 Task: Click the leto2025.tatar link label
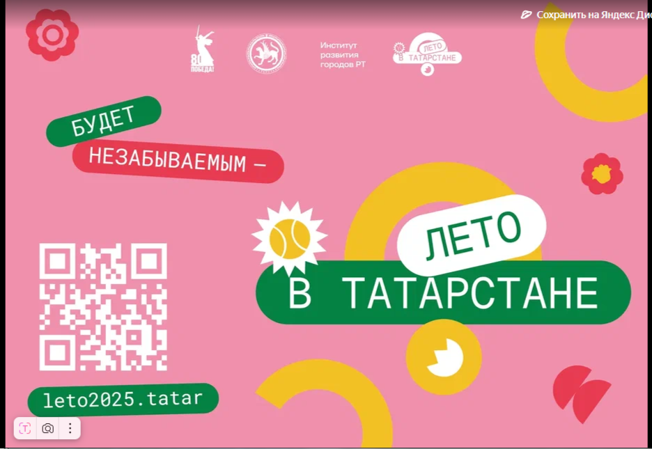[123, 400]
